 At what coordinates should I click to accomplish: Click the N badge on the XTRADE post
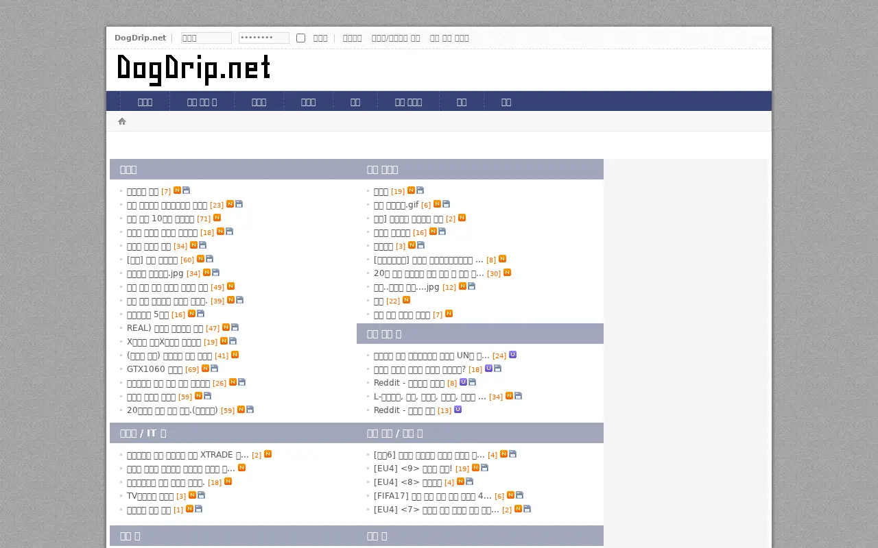(268, 454)
